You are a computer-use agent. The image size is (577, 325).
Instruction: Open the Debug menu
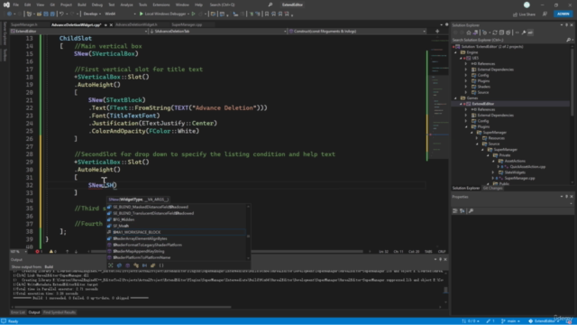tap(97, 5)
